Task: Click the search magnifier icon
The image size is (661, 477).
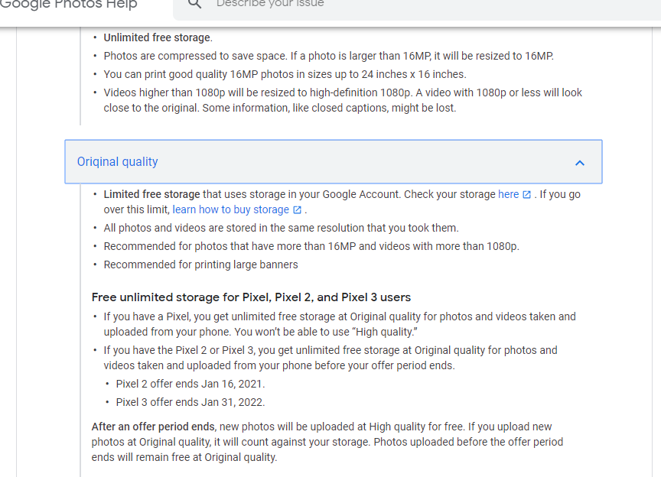Action: pyautogui.click(x=194, y=4)
